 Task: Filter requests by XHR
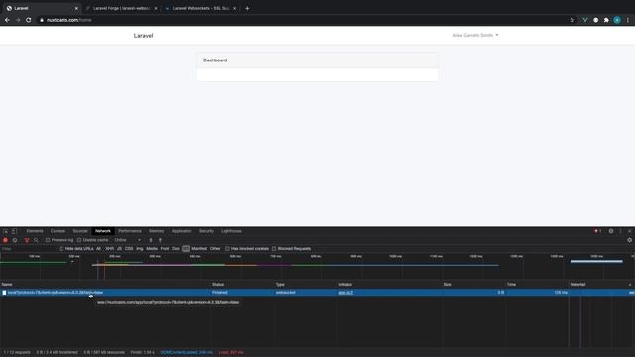[110, 249]
